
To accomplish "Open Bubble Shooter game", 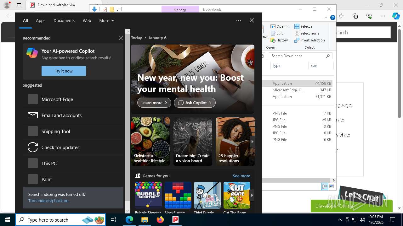I will (148, 198).
